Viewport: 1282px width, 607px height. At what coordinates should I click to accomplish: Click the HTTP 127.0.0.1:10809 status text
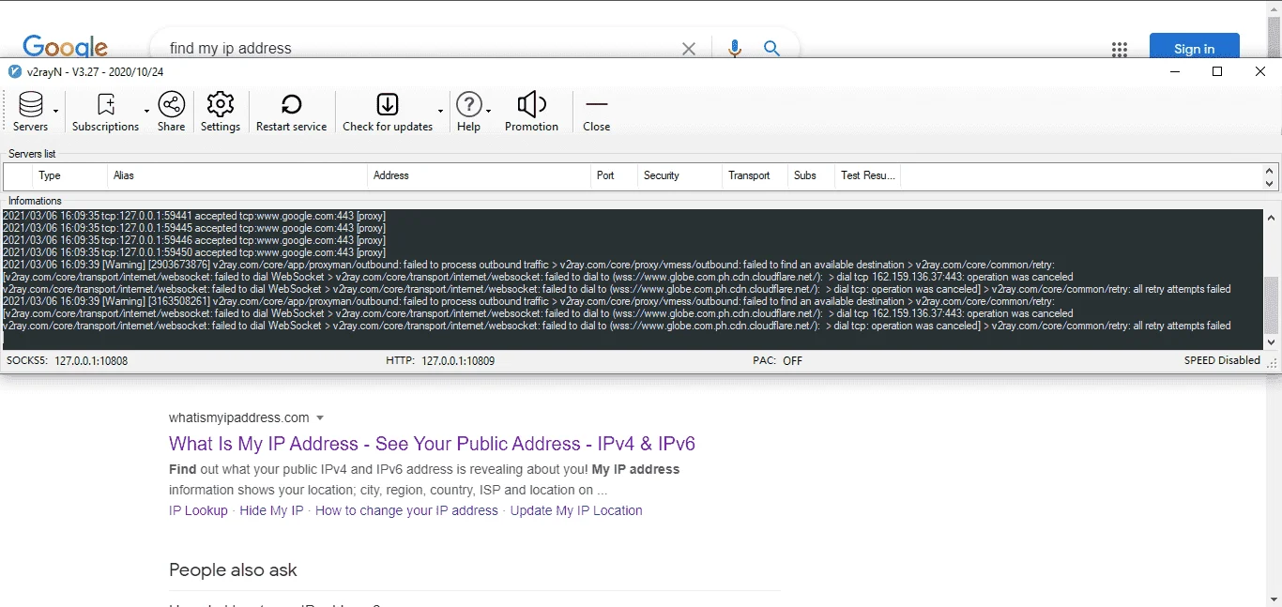tap(440, 360)
